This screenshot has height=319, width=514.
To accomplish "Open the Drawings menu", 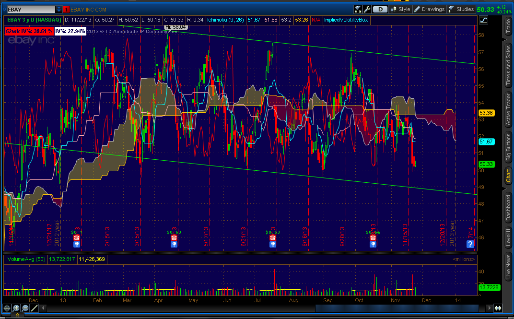I will click(x=429, y=9).
